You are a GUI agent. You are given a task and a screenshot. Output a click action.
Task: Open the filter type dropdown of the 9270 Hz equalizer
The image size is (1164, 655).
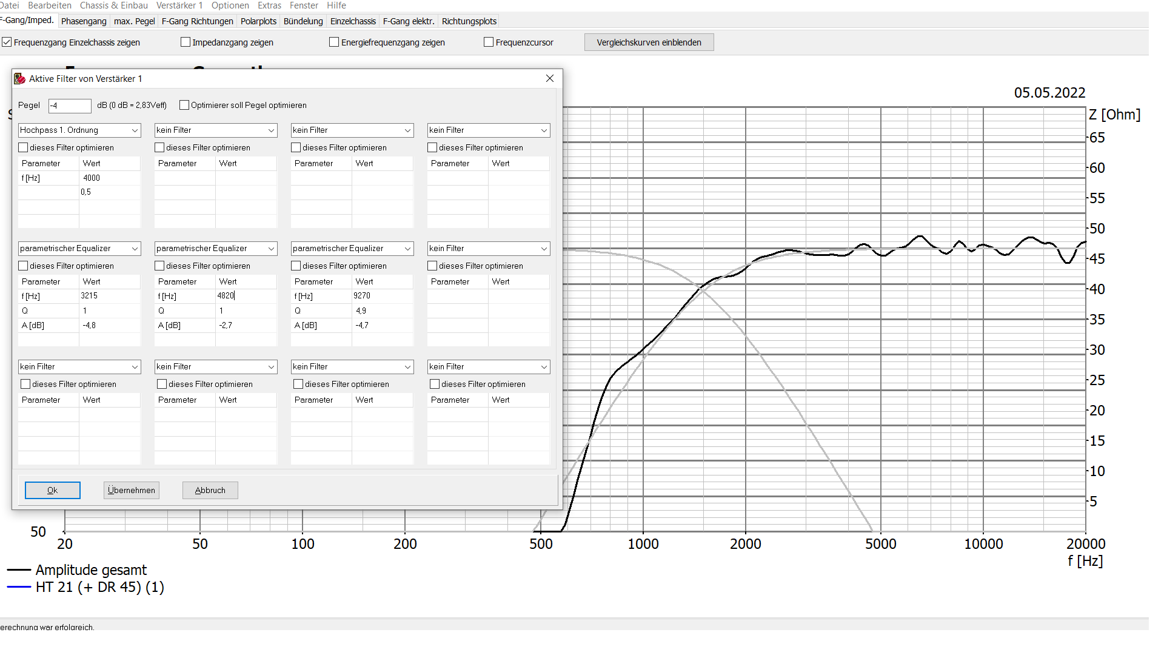(x=352, y=249)
